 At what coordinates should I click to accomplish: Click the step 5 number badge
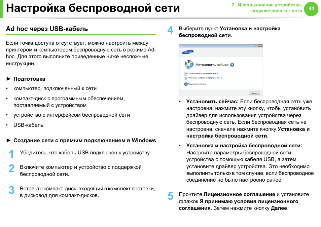coord(171,197)
